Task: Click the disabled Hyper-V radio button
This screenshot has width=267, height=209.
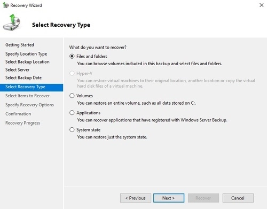Action: click(x=72, y=73)
